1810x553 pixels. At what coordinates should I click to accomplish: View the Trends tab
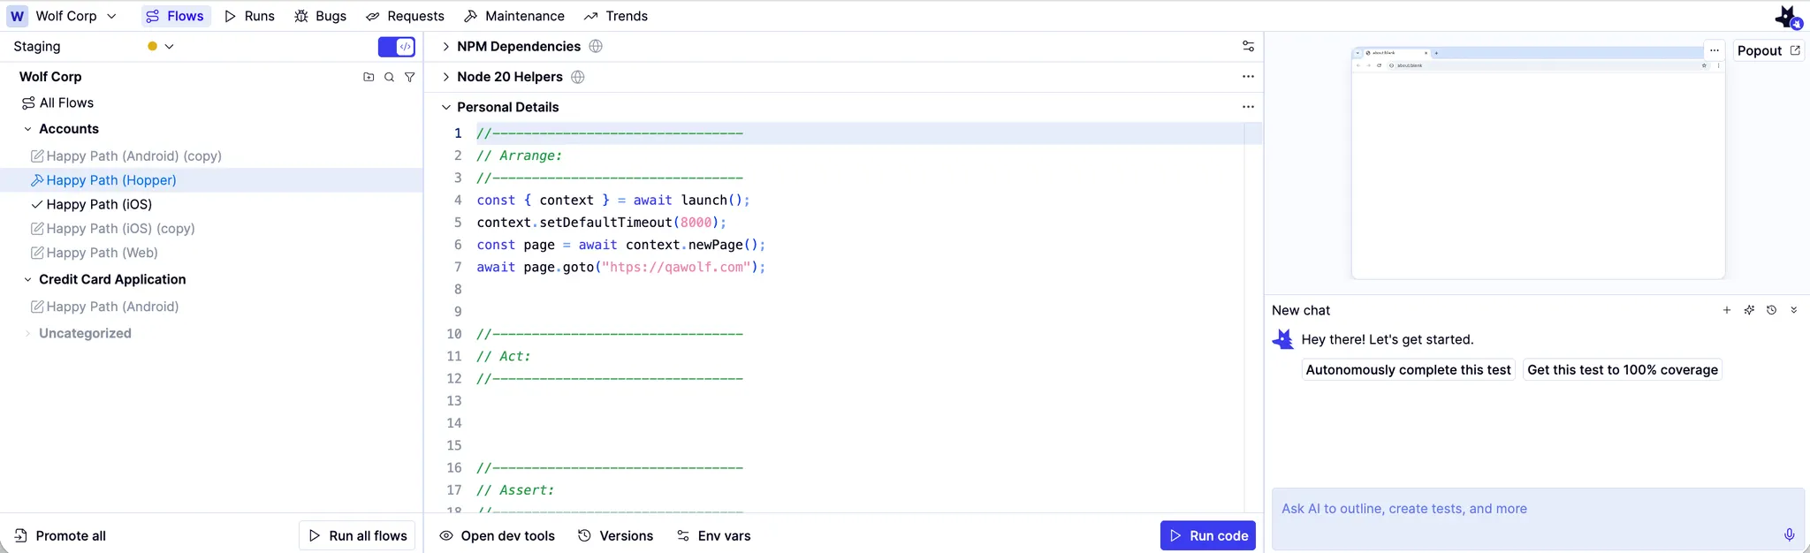[x=616, y=16]
